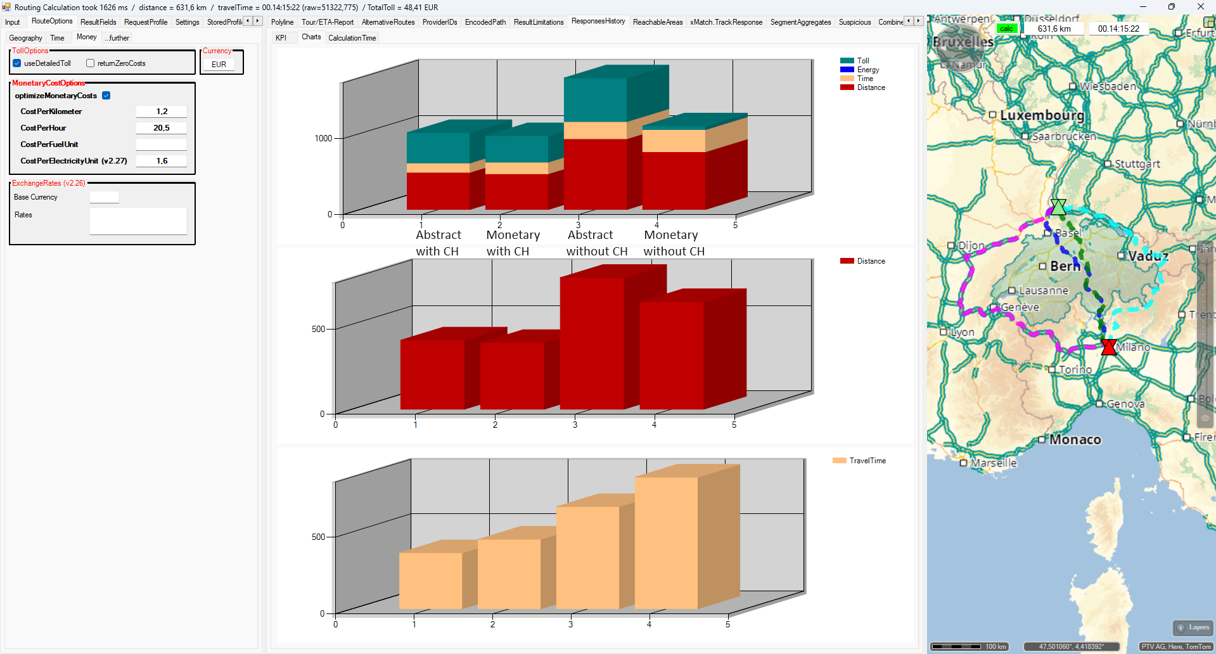Click the CostPerFuelUnit input field
The height and width of the screenshot is (654, 1216).
click(161, 144)
